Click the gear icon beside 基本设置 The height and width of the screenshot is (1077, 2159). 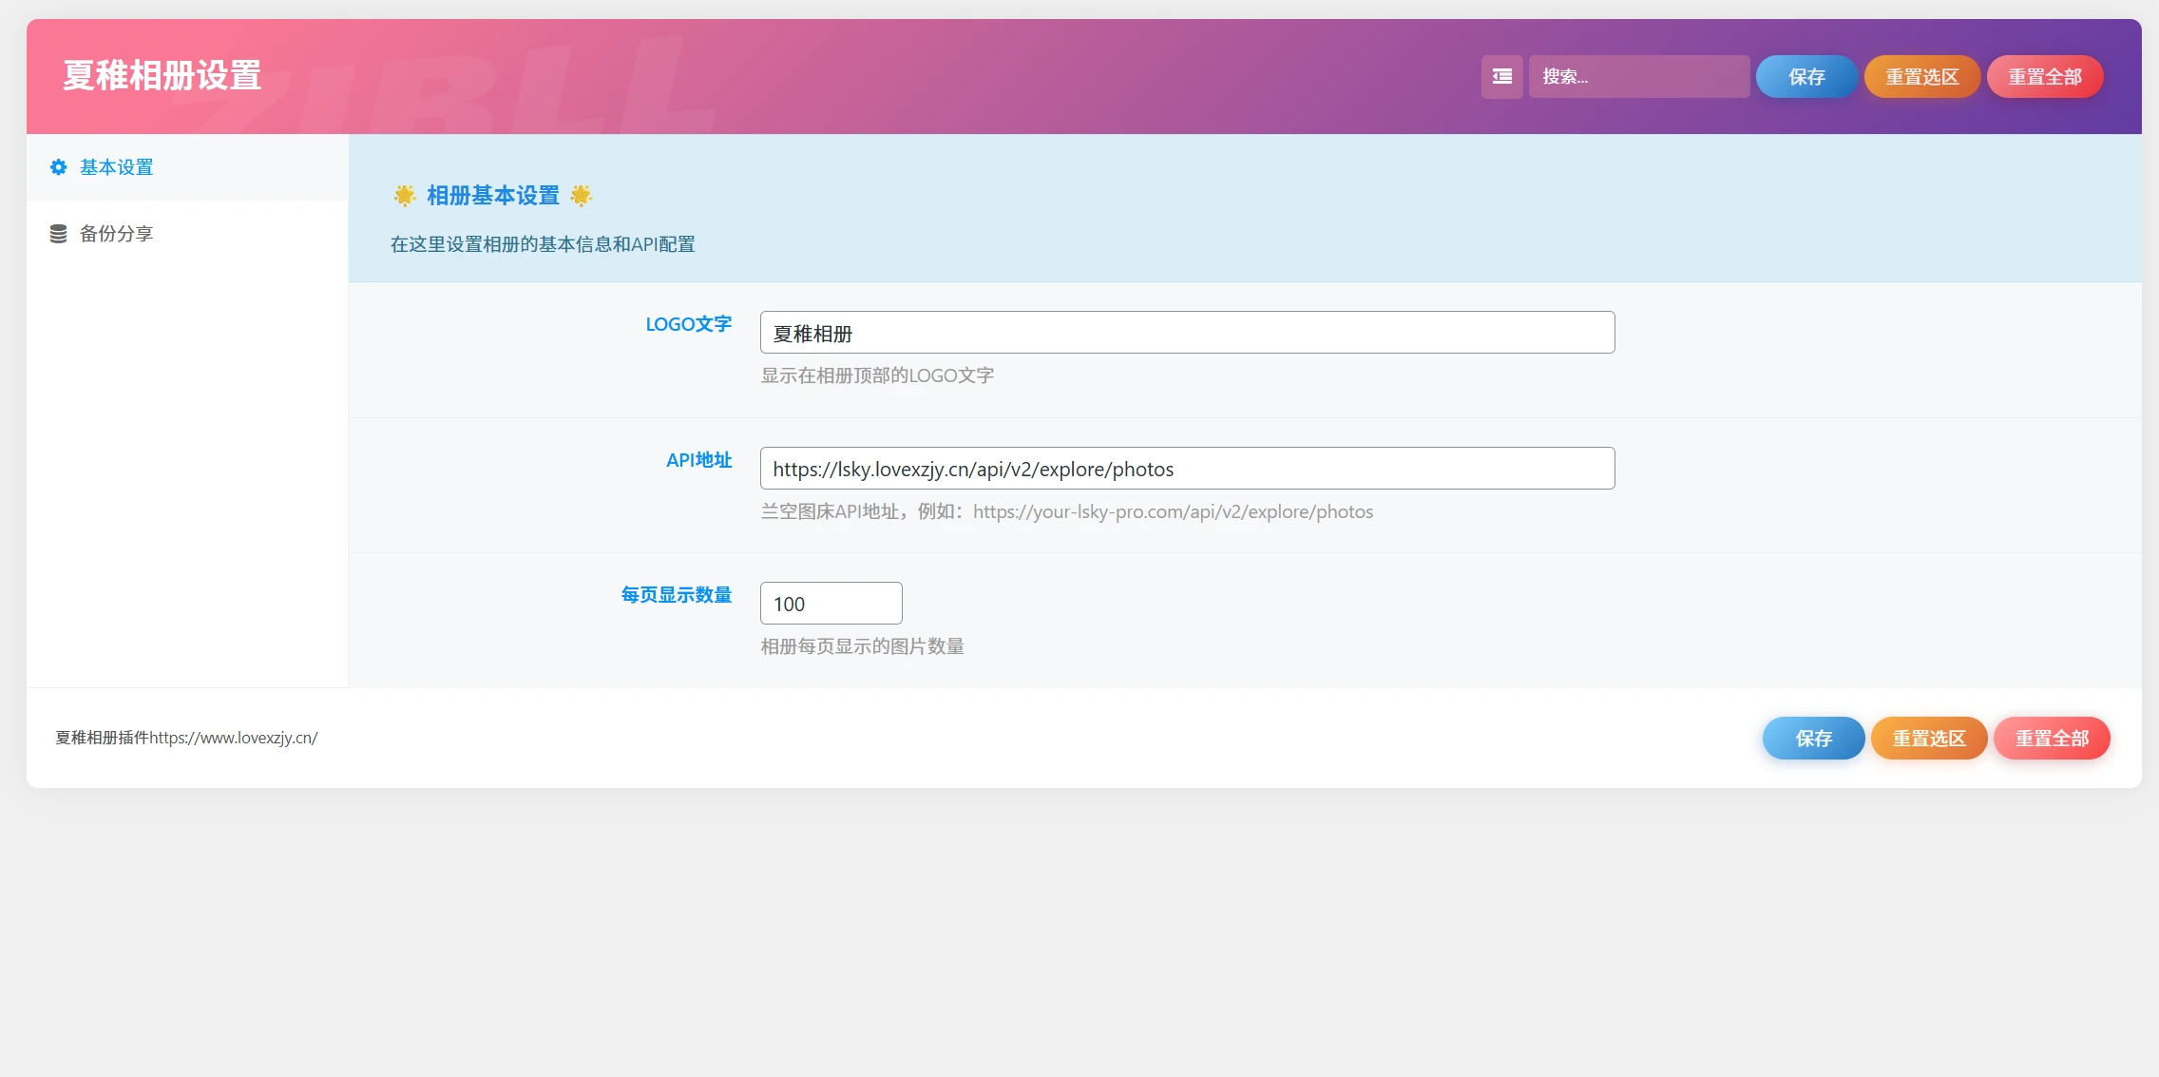pyautogui.click(x=58, y=167)
